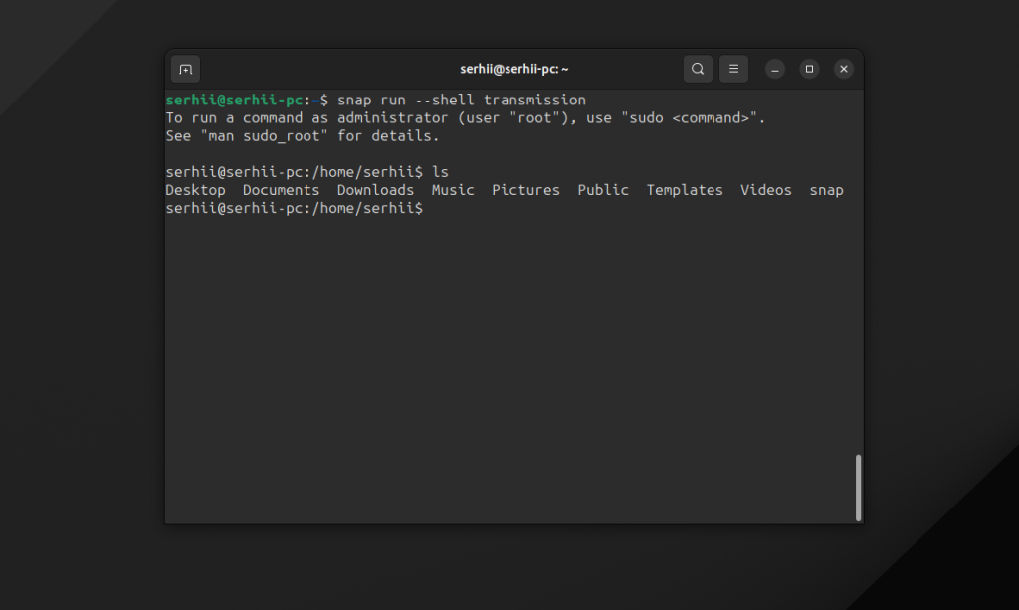Click the last /home/serhii$ prompt line
1019x610 pixels.
click(294, 209)
